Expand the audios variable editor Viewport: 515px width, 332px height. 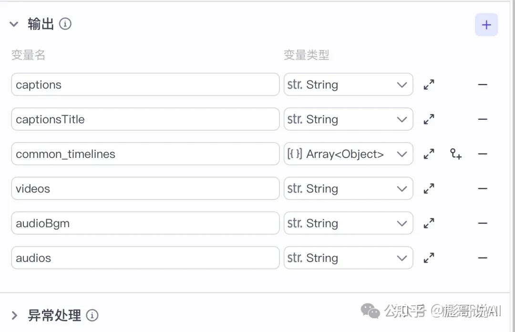[x=429, y=258]
